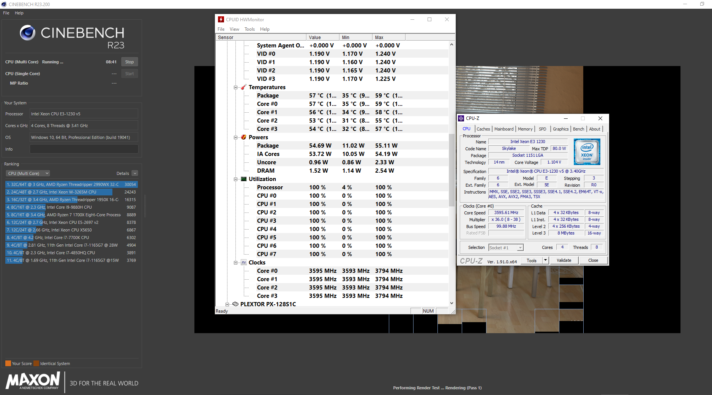Click the orange Your Score legend swatch
712x395 pixels.
(8, 364)
